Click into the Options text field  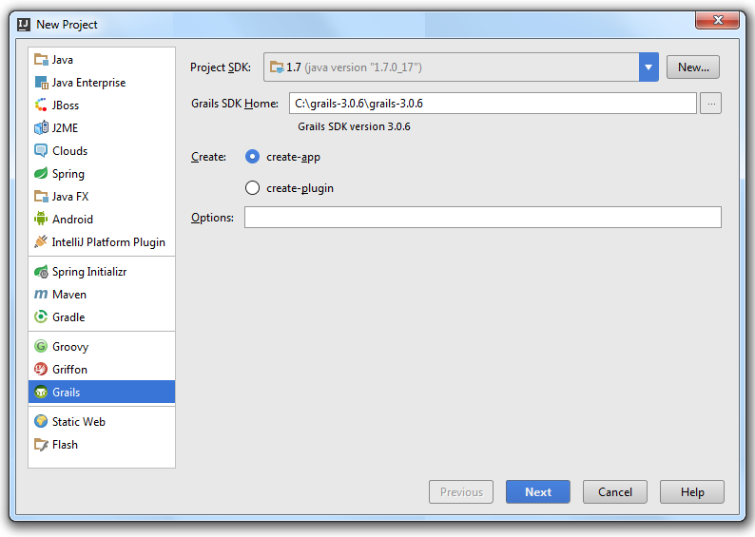tap(482, 217)
